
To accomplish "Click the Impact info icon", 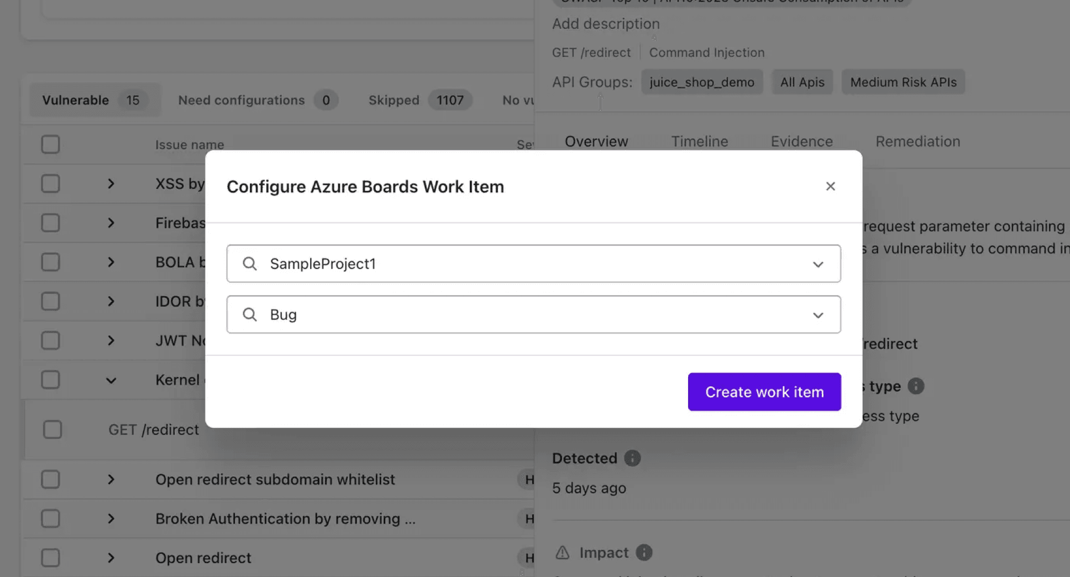I will click(x=644, y=553).
